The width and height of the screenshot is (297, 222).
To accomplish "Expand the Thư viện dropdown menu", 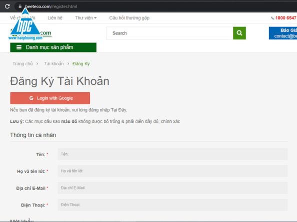I will [86, 18].
